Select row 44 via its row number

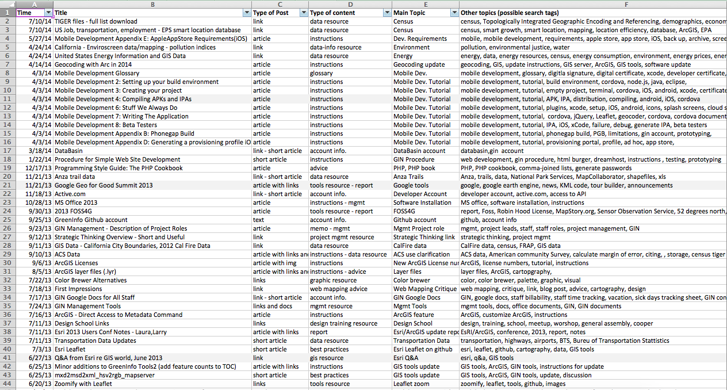(x=7, y=384)
